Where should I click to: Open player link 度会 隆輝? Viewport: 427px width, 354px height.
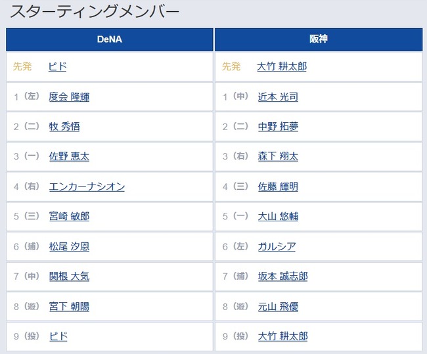(x=69, y=97)
